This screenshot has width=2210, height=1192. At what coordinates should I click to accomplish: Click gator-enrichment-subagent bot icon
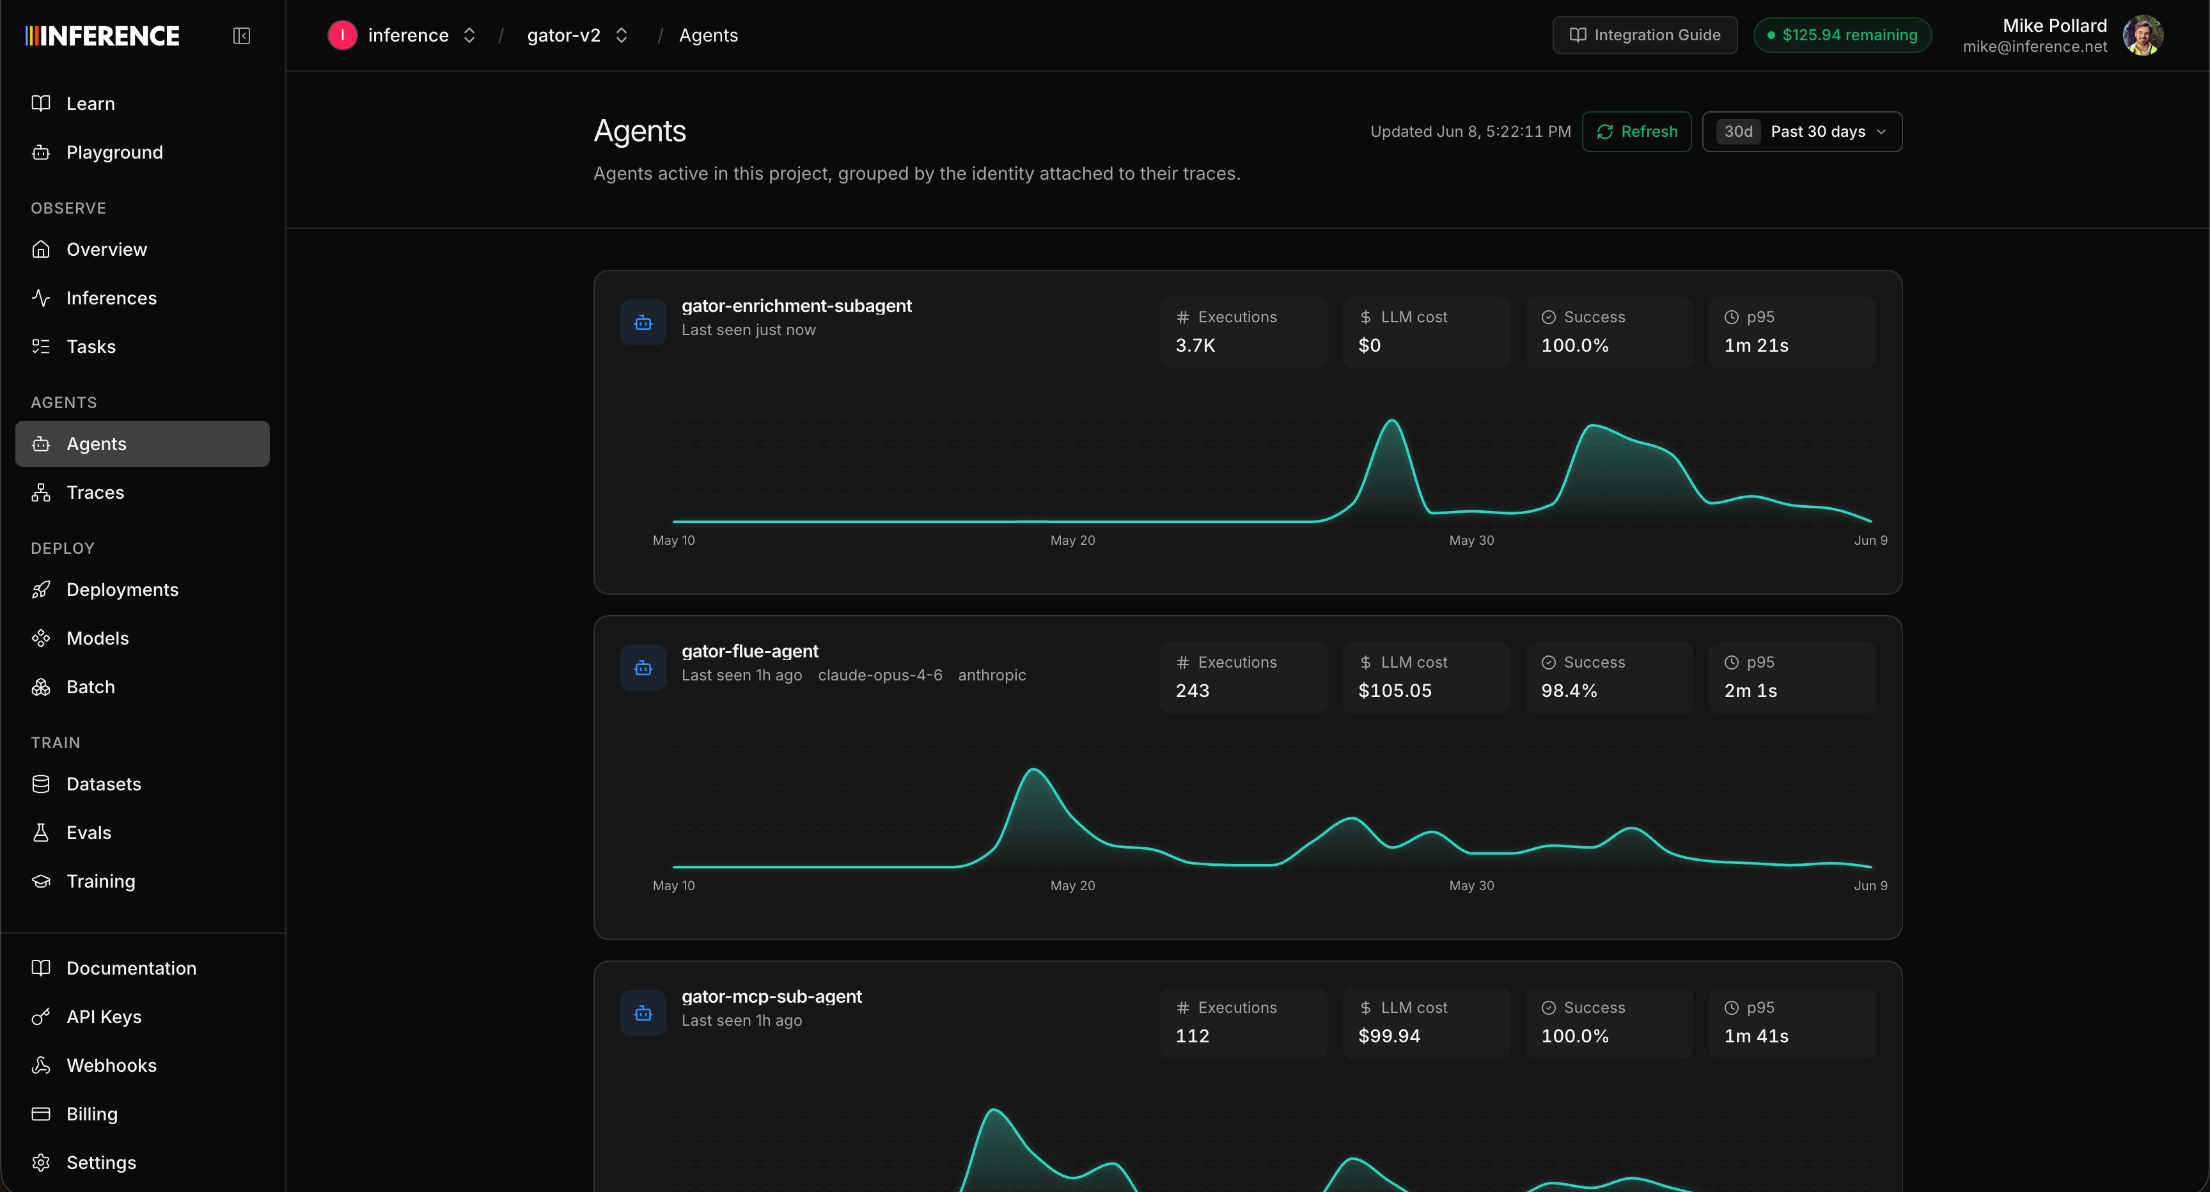pyautogui.click(x=643, y=323)
